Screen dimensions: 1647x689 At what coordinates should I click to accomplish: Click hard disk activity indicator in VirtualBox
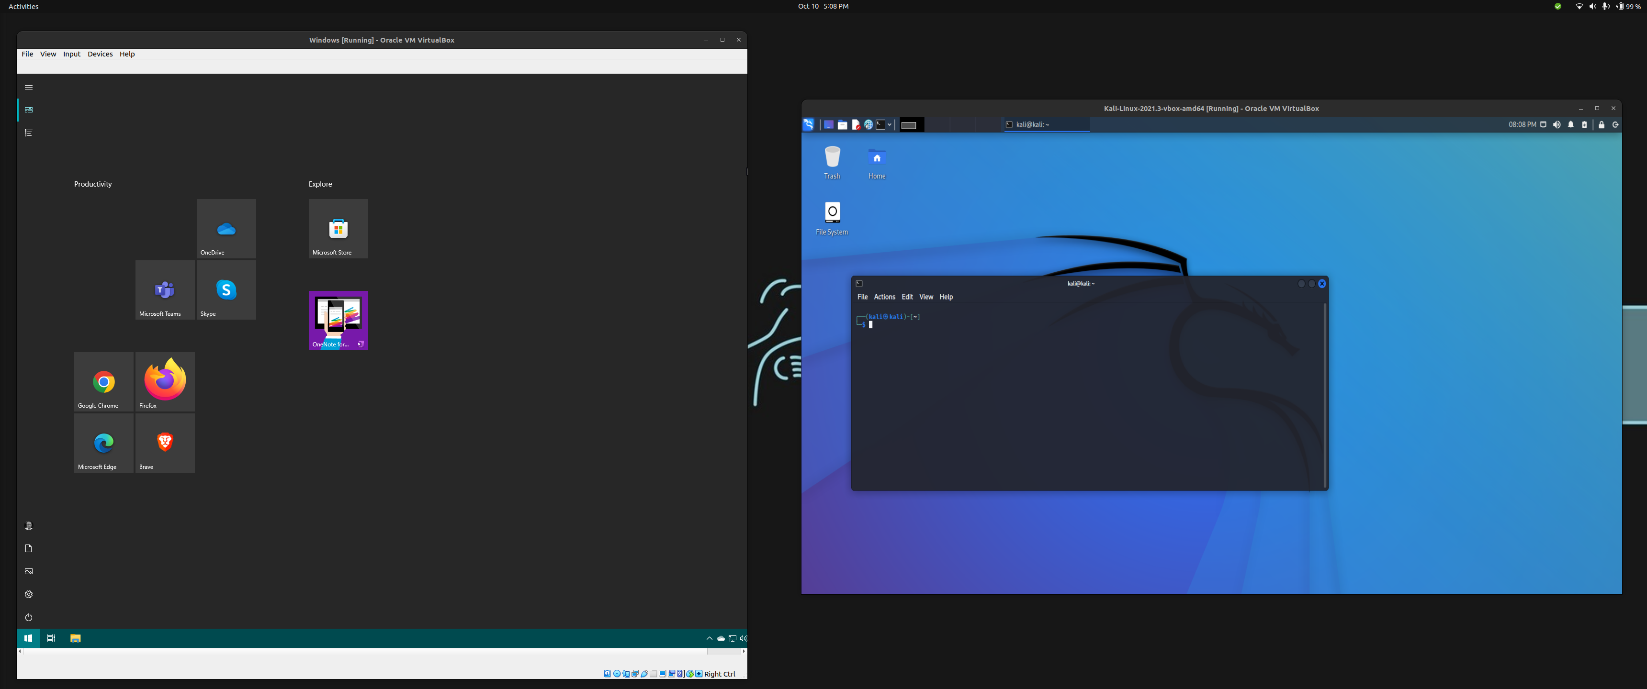pyautogui.click(x=608, y=674)
